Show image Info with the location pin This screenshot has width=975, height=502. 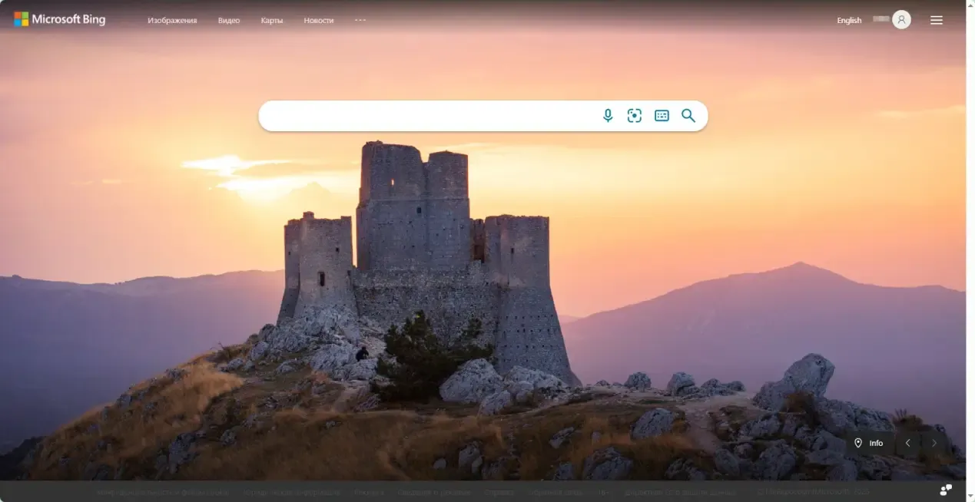pos(869,443)
